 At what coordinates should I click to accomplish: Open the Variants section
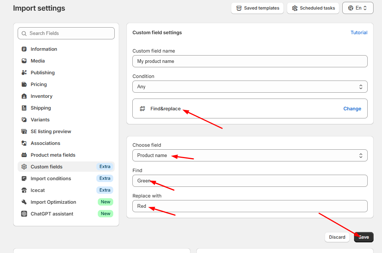[x=66, y=120]
